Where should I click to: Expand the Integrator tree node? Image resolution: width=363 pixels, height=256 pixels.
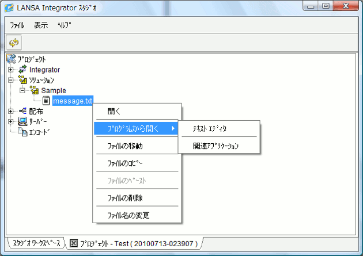(10, 69)
